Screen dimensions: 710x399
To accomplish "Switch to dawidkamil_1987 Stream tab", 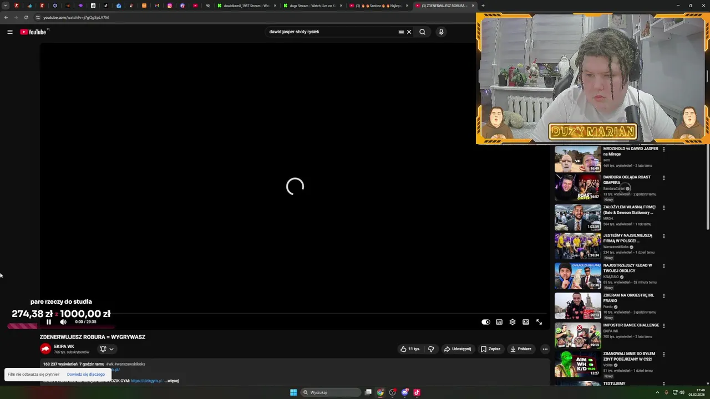I will 247,6.
